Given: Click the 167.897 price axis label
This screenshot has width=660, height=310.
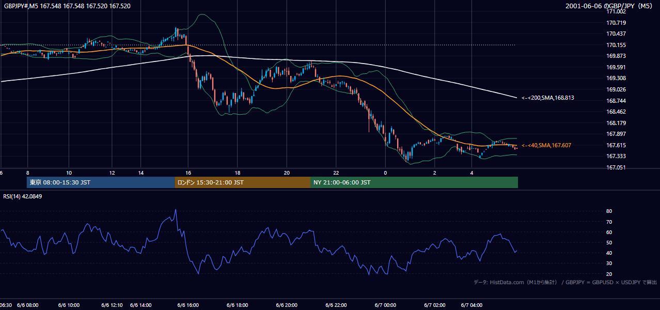Looking at the screenshot, I should [616, 134].
